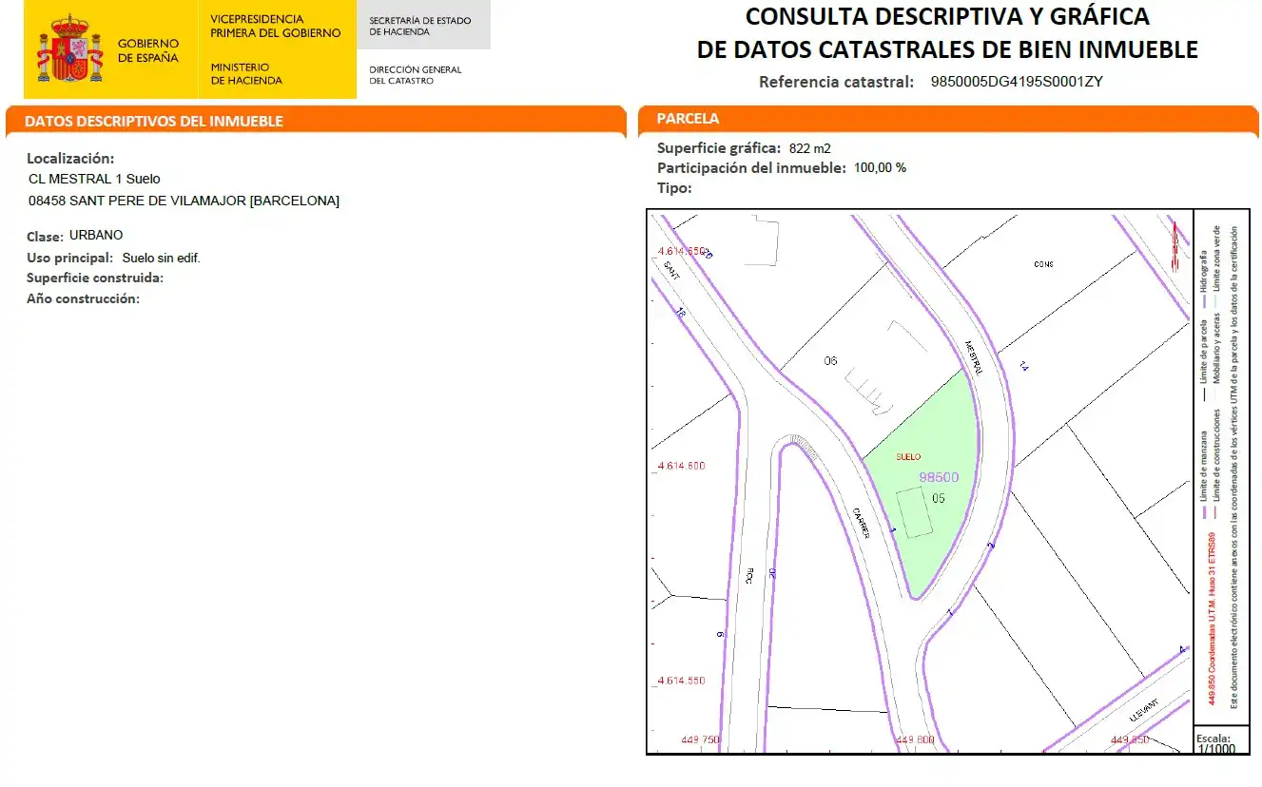Screen dimensions: 1262x787
Task: Click the 'Suelo sin edif.' use value
Action: [x=162, y=258]
